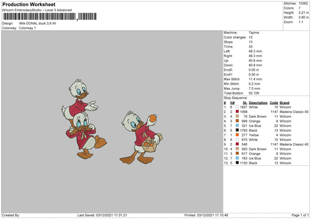The image size is (311, 219).
Task: Select stitch count 1827 in row 1
Action: tap(244, 107)
